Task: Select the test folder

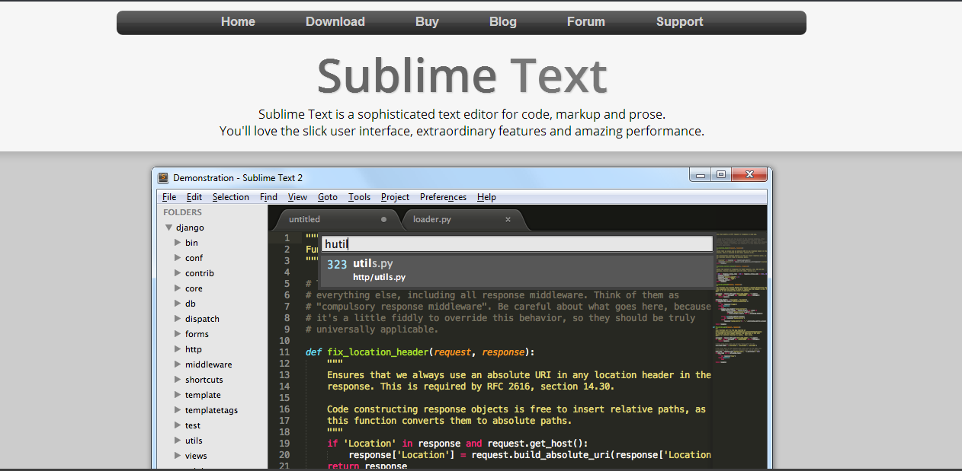Action: coord(193,425)
